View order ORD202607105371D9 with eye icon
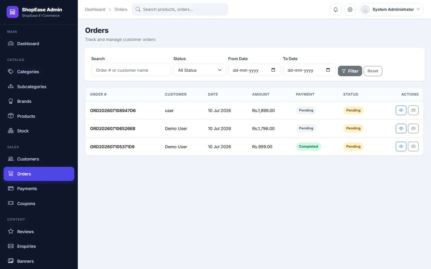This screenshot has height=269, width=431. click(x=401, y=146)
